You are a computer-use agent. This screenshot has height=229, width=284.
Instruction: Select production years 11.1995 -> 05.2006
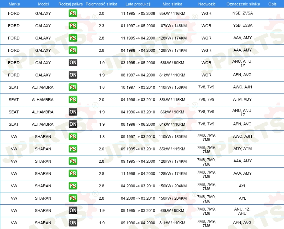coord(138,13)
